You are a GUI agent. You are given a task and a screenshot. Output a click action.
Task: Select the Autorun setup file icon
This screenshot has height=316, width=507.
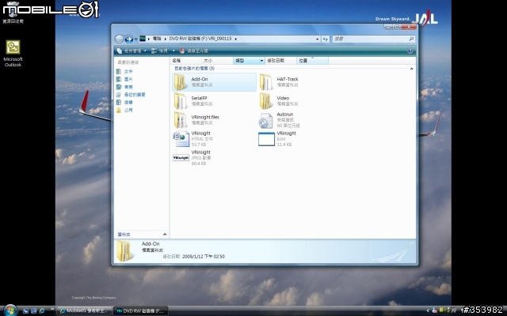coord(266,121)
